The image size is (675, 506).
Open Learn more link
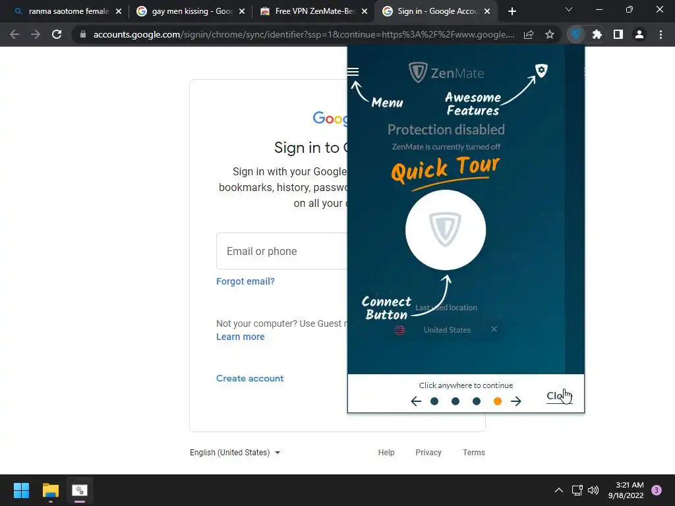[240, 337]
